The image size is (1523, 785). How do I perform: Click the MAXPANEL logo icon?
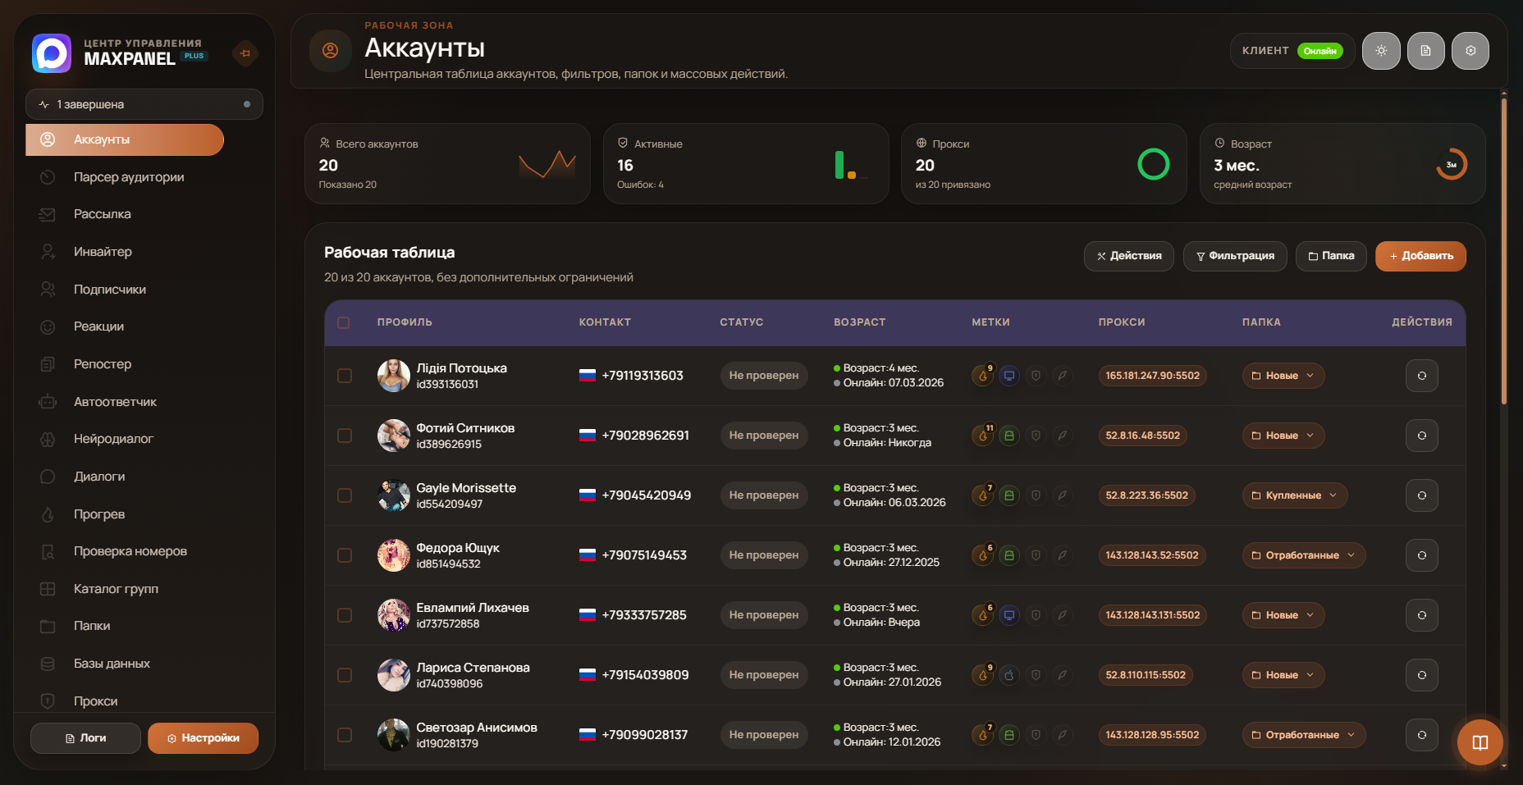[x=52, y=53]
